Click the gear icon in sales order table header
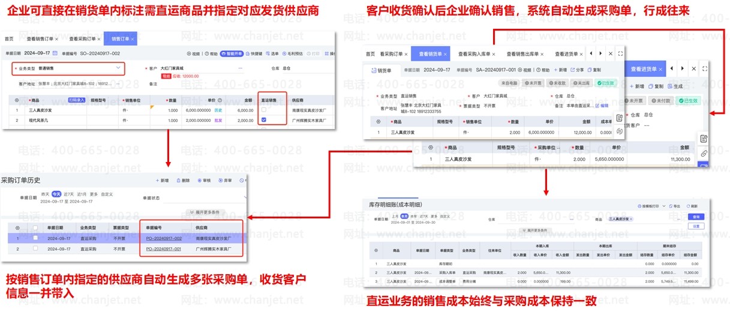The image size is (730, 312). pos(17,100)
